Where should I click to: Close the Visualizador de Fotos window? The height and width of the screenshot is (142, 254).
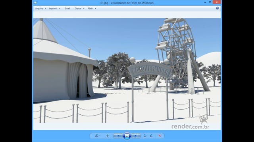pos(217,2)
